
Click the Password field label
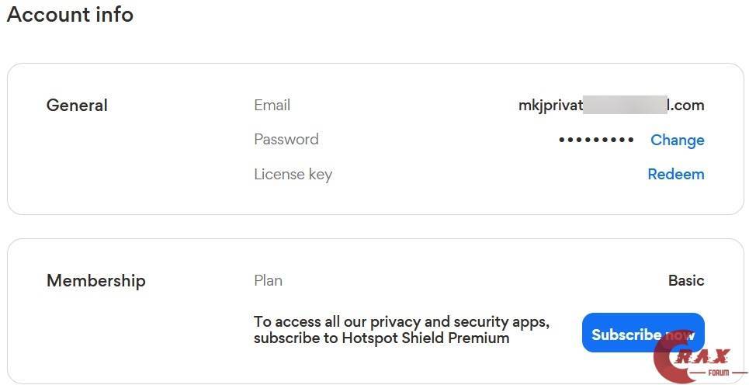286,140
